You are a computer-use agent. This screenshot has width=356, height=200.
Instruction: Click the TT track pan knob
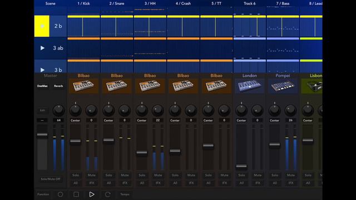208,110
